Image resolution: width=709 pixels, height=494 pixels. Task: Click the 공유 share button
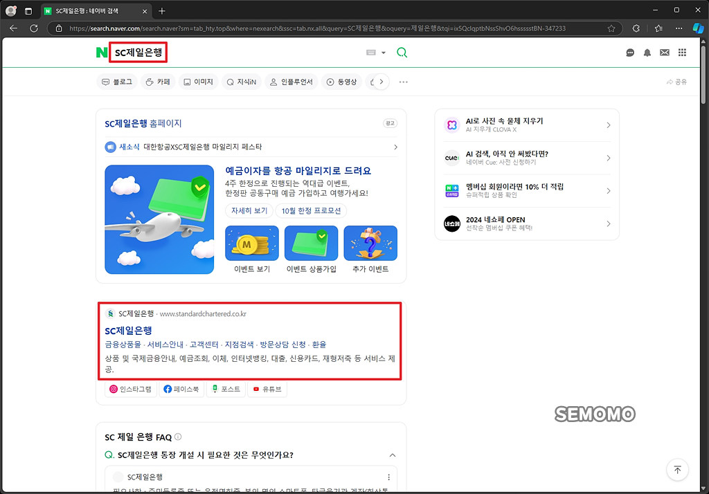click(676, 82)
